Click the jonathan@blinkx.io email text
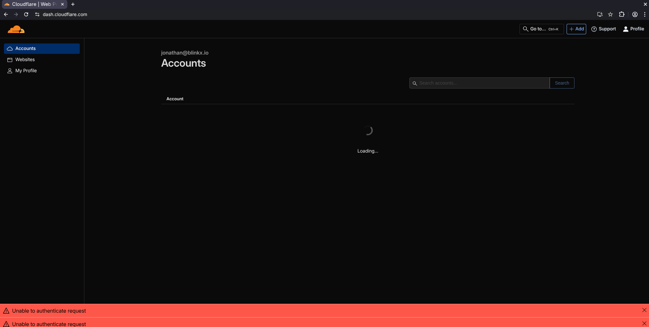 185,53
